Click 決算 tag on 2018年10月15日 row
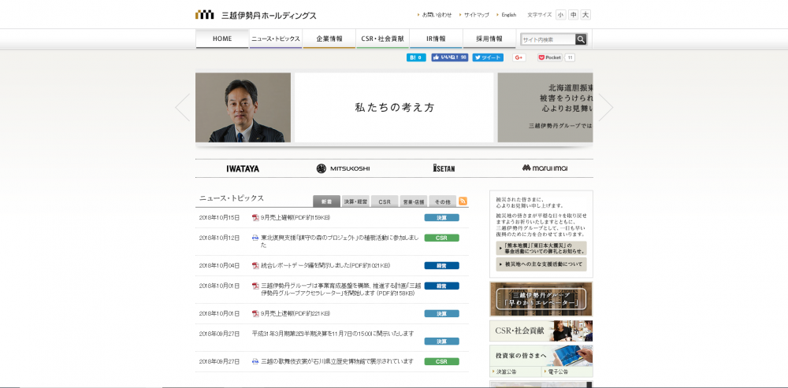The height and width of the screenshot is (388, 788). point(442,218)
